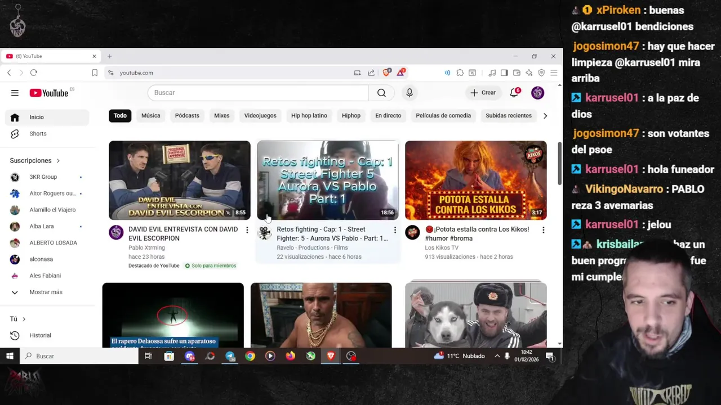Open the browser extensions puzzle icon
The image size is (721, 405).
point(460,73)
